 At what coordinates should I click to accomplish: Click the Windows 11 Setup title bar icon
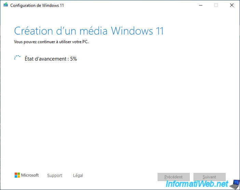pyautogui.click(x=6, y=5)
